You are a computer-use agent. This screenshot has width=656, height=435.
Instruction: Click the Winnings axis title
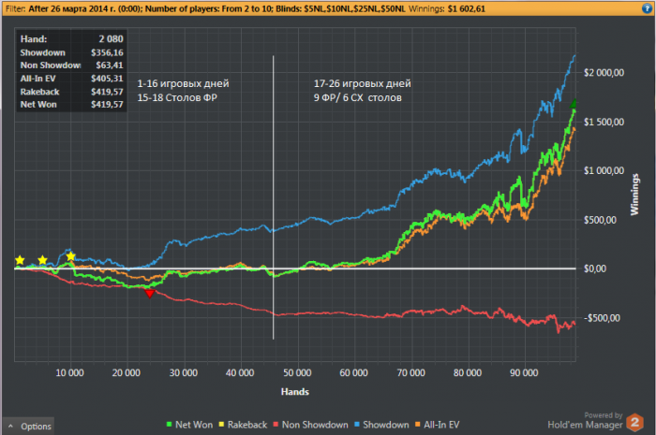634,195
